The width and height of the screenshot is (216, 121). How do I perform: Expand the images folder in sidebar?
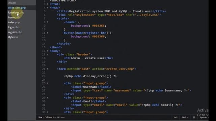coord(12,3)
